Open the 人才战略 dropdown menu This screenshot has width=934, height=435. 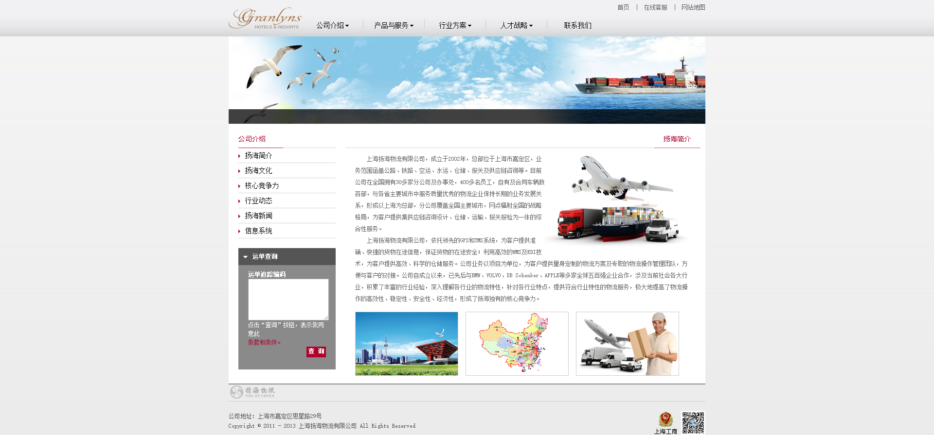(x=516, y=25)
